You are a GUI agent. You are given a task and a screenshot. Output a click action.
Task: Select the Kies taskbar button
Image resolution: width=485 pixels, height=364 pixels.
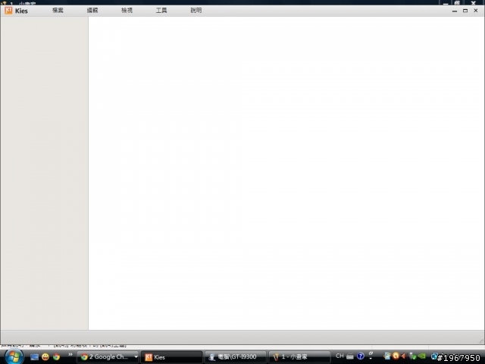point(172,357)
